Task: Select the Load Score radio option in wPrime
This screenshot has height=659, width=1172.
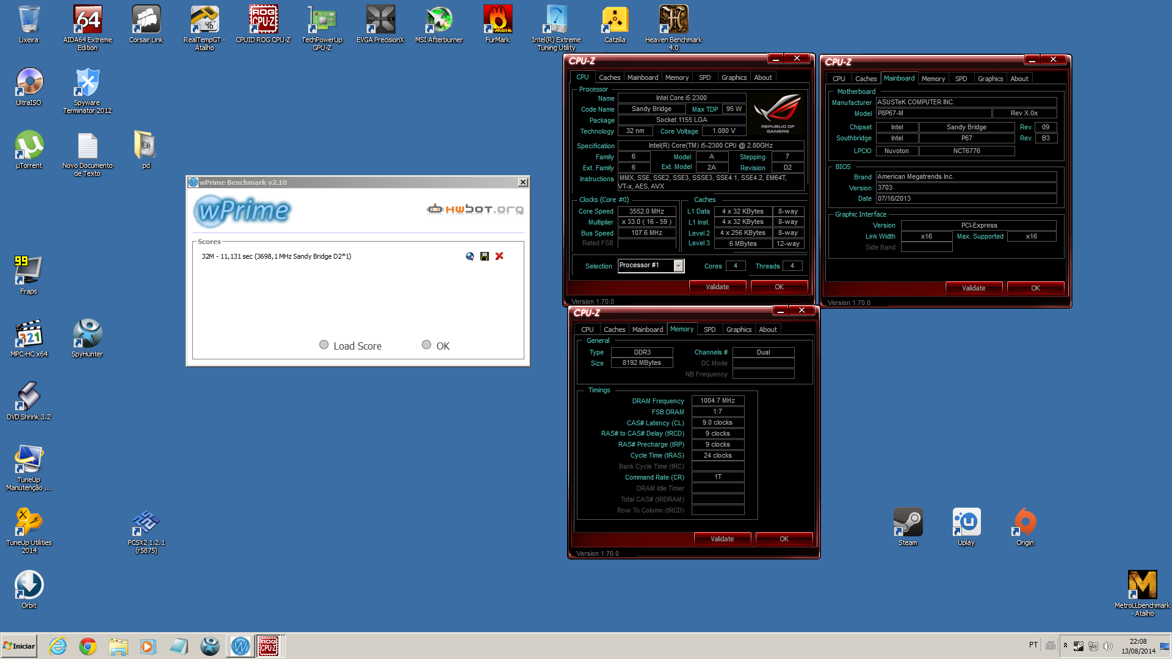Action: 324,345
